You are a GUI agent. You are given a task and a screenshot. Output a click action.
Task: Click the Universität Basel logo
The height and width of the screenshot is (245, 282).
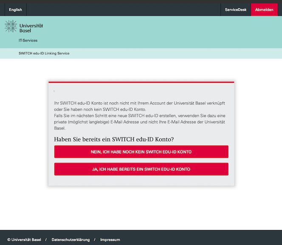pos(24,26)
